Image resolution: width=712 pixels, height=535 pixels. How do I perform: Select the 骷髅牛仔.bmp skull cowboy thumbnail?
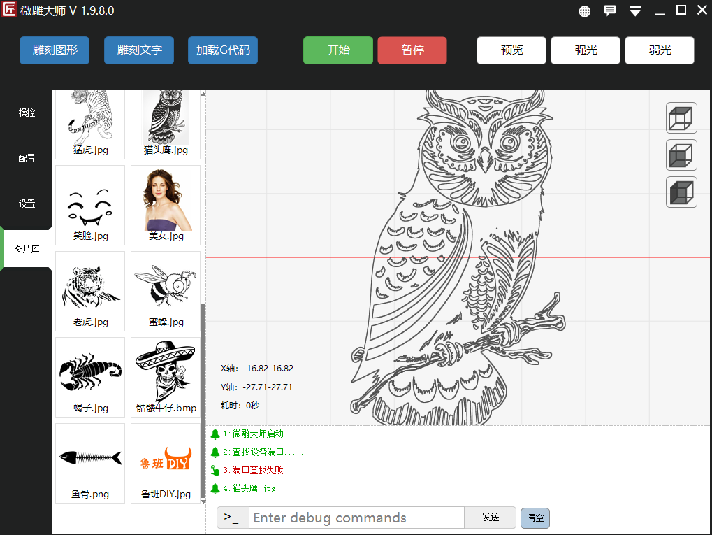coord(166,376)
